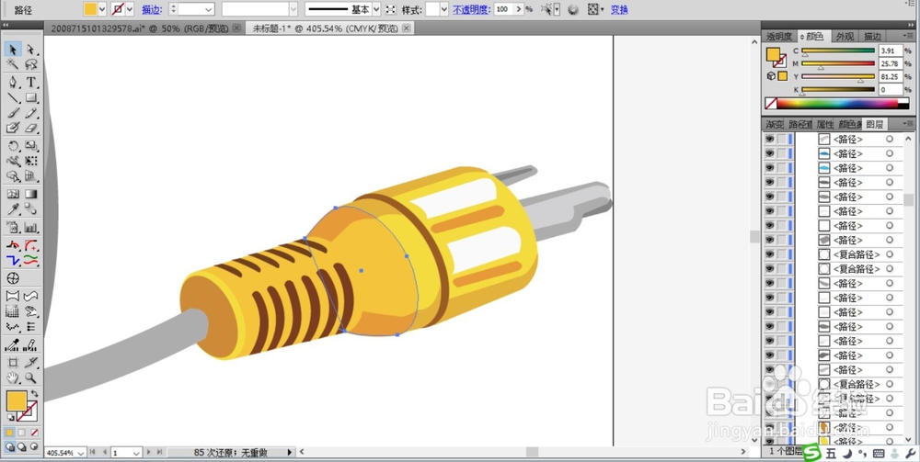920x462 pixels.
Task: Open the zoom level 405.54% dropdown
Action: point(80,453)
